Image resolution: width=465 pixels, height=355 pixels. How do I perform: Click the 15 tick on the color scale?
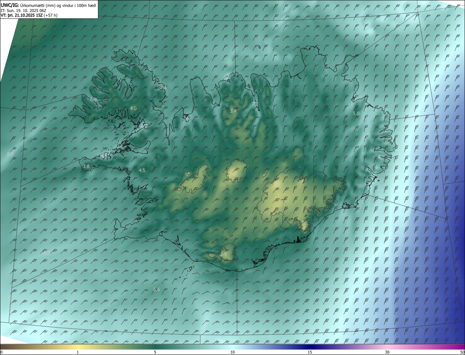(x=310, y=352)
